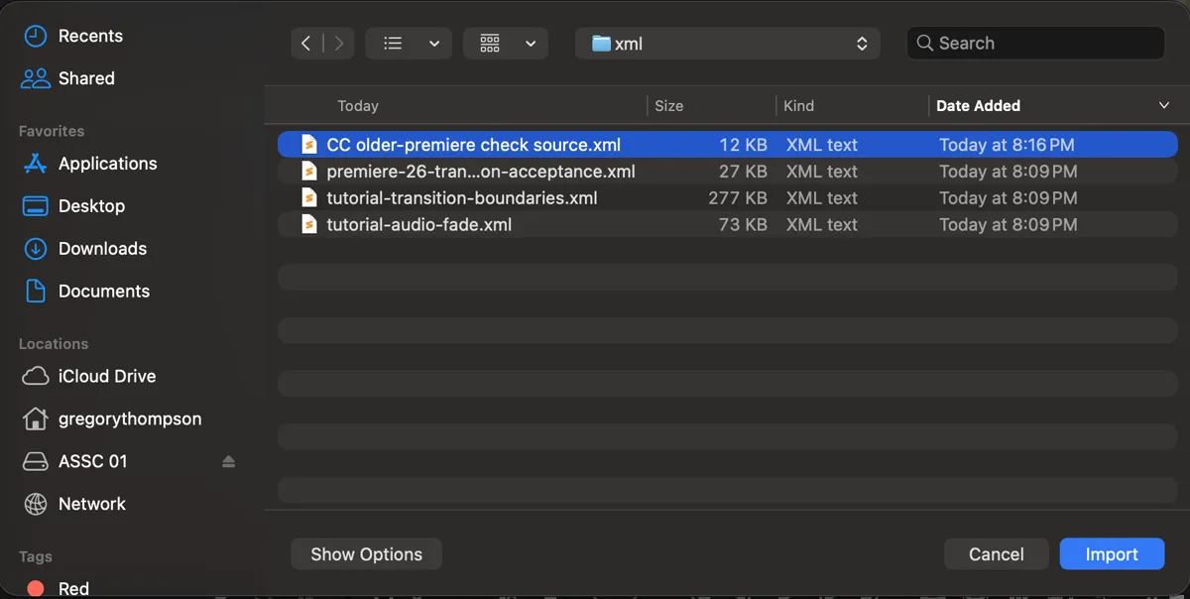
Task: Click the Documents page icon in Favorites
Action: click(36, 292)
